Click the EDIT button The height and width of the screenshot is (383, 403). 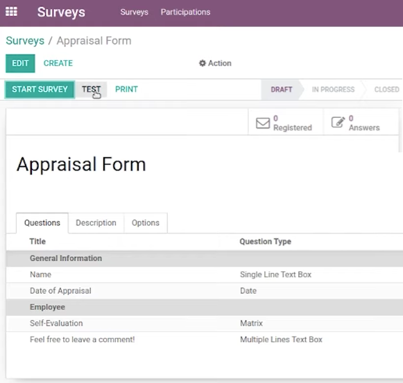pos(20,63)
